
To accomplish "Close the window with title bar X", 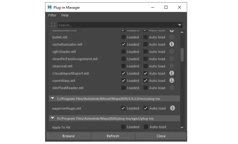I will click(x=179, y=7).
